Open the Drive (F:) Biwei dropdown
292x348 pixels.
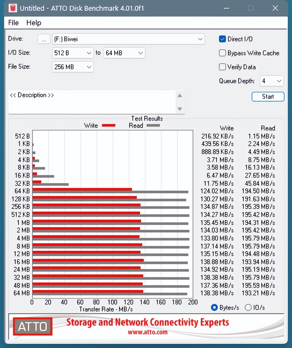click(x=128, y=39)
